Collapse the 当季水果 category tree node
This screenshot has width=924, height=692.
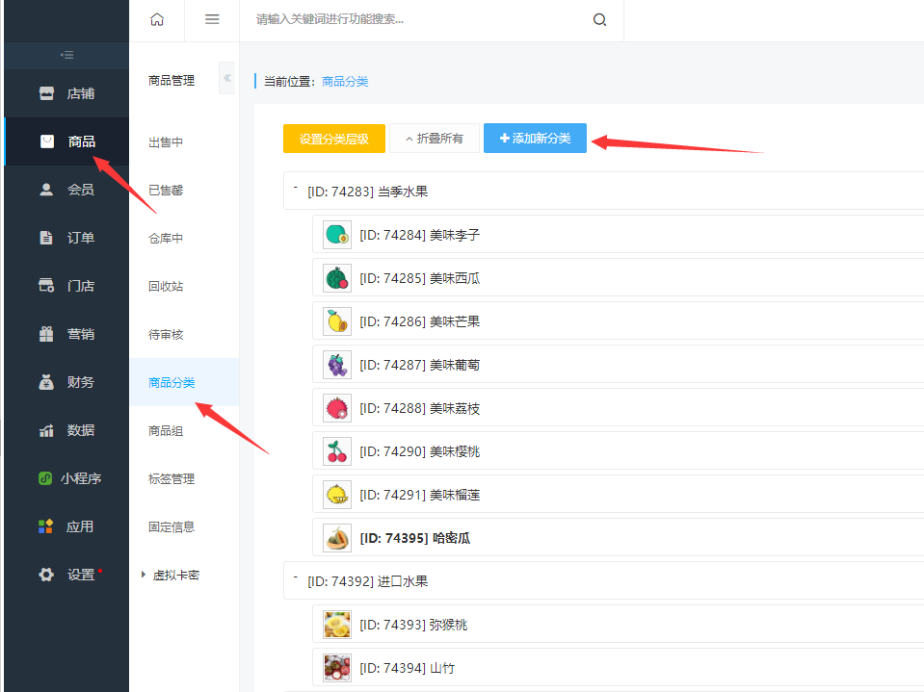pos(295,188)
